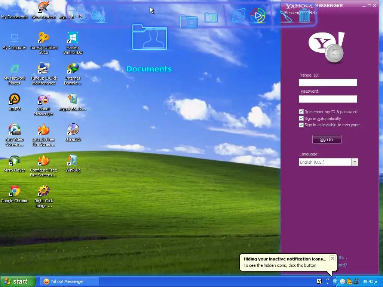This screenshot has width=383, height=287.
Task: Open the recycle bin icon in the dock
Action: point(304,15)
